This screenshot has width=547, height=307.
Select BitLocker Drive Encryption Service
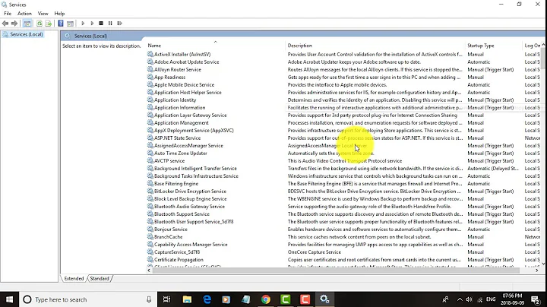click(x=190, y=191)
